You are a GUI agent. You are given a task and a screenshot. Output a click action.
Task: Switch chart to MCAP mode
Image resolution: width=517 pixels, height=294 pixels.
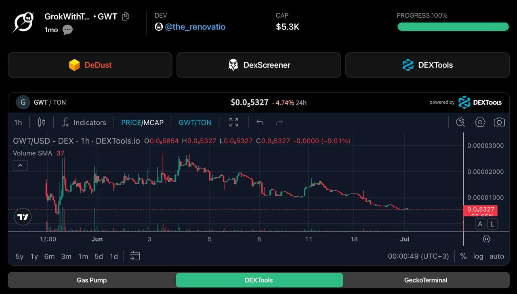click(153, 122)
